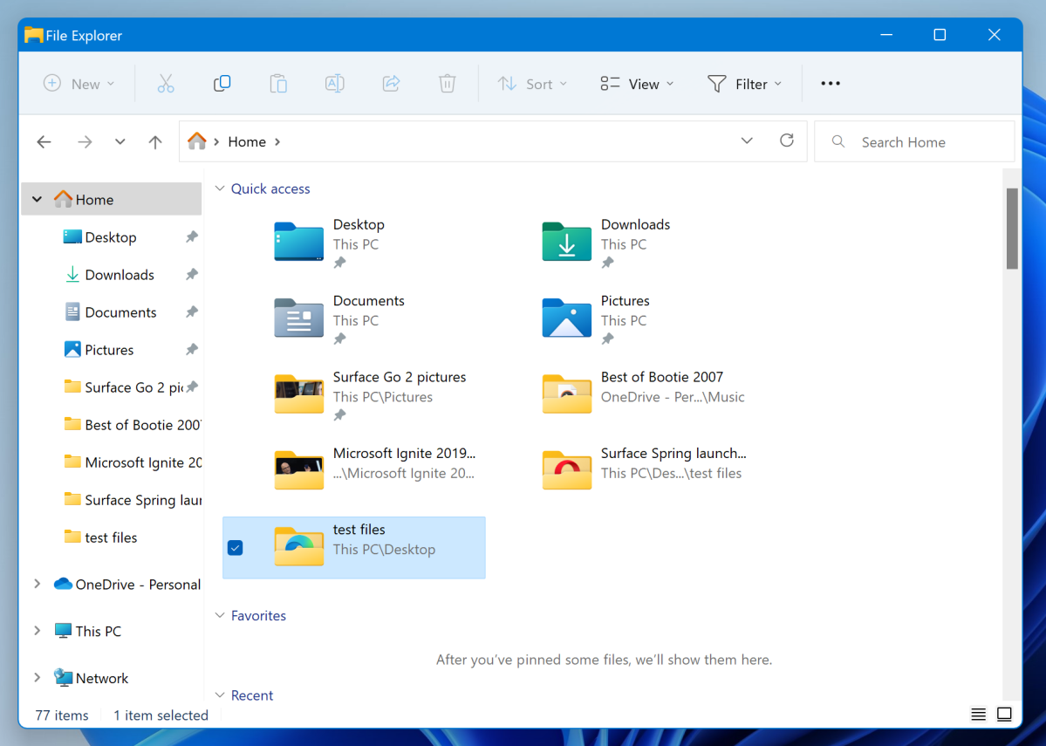1046x746 pixels.
Task: Collapse the Quick access section
Action: (x=220, y=188)
